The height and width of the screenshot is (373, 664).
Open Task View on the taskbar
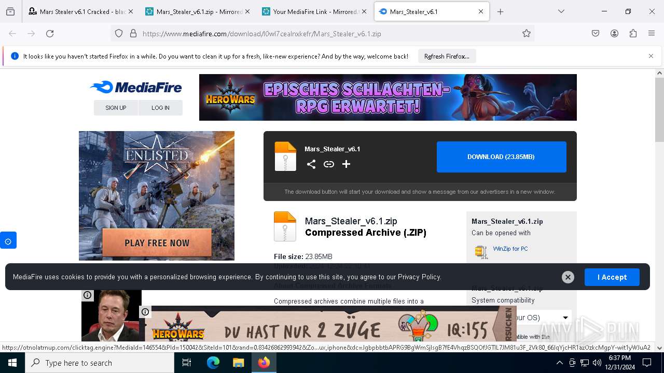[187, 363]
